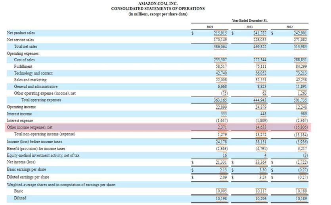Screen dimensions: 331x205
Task: Click 'General and administrative' row label
Action: pos(36,86)
